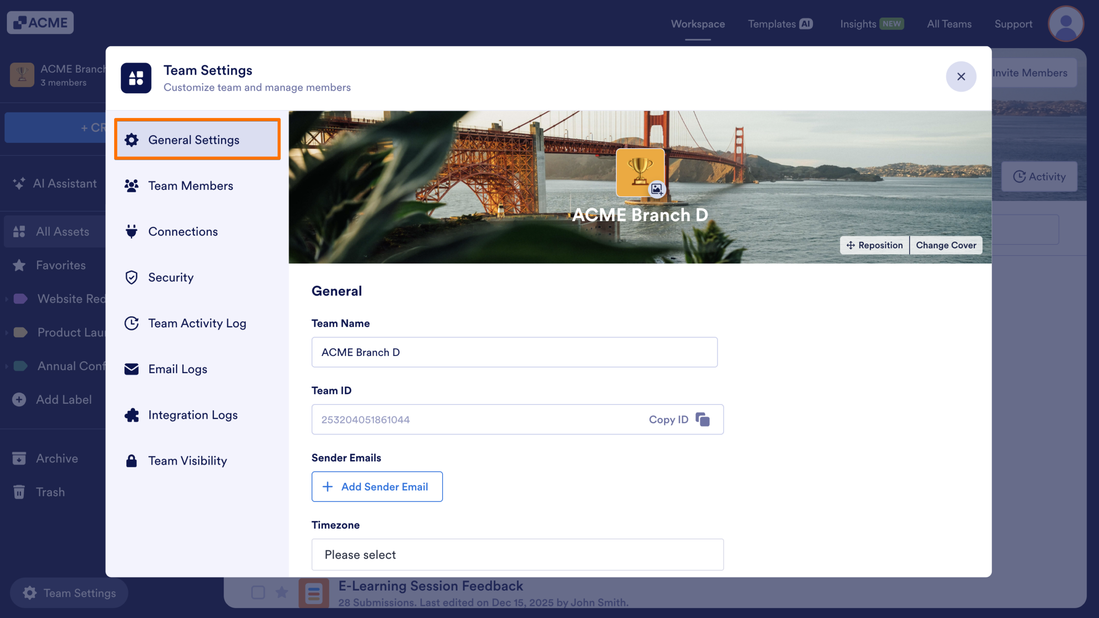Expand the Website Red label group
1099x618 pixels.
[x=6, y=298]
